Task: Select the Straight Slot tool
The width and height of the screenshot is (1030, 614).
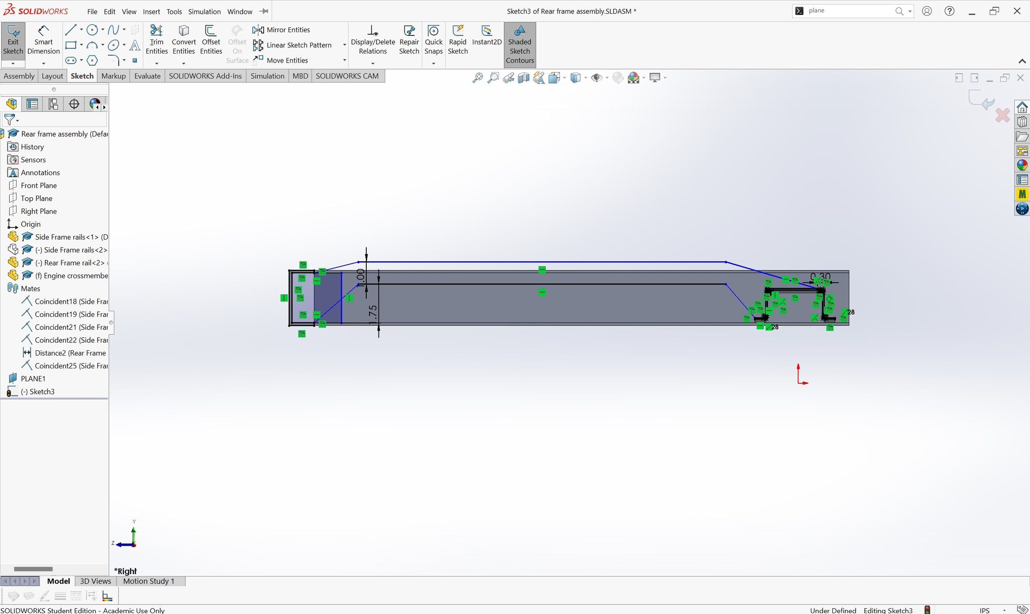Action: tap(71, 61)
